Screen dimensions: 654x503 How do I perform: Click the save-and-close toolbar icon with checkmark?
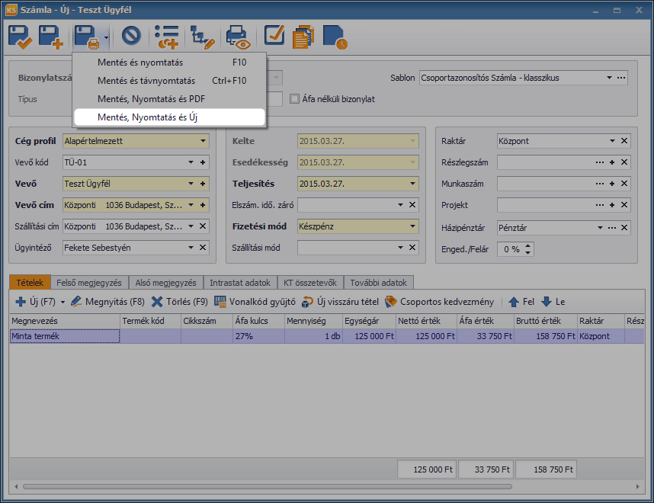pos(20,37)
